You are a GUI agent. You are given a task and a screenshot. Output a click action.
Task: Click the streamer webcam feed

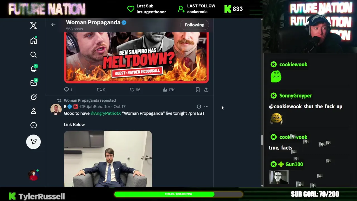click(x=310, y=27)
